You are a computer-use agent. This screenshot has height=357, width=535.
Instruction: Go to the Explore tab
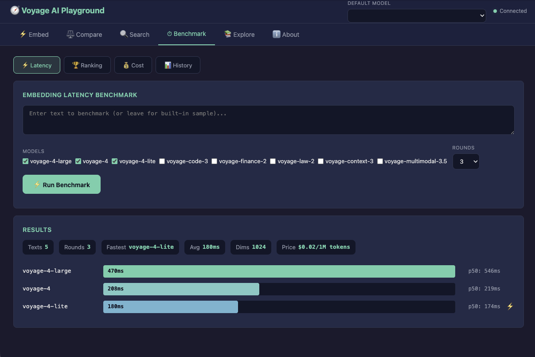[239, 34]
